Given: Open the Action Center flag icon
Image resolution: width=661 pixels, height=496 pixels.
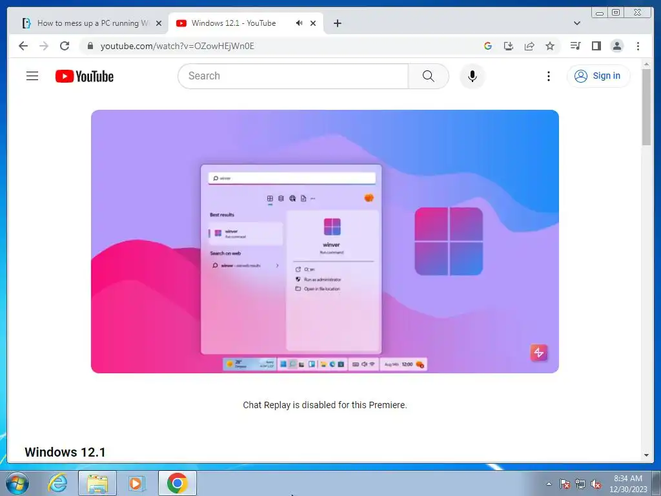Looking at the screenshot, I should (564, 484).
